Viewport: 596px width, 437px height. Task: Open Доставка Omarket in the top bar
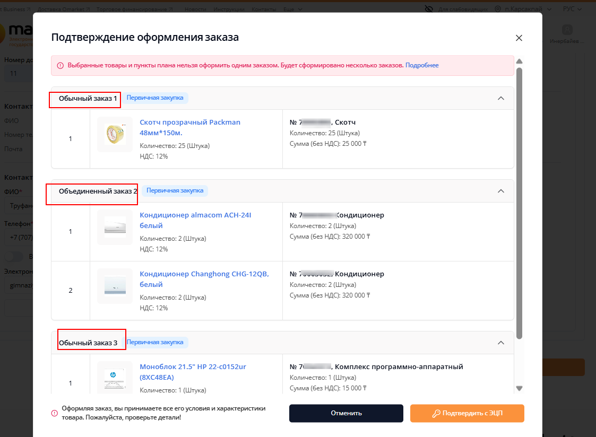click(64, 9)
